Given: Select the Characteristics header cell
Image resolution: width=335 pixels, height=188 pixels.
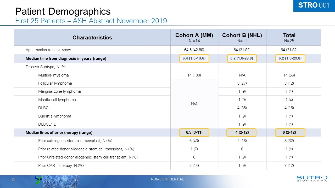Looking at the screenshot, I should point(92,37).
